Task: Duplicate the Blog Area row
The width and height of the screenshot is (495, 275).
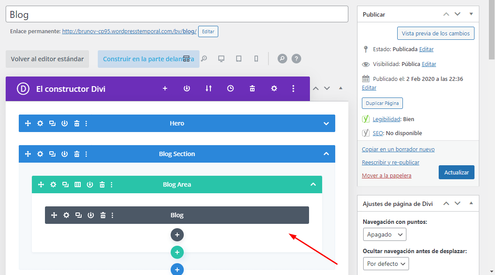Action: (65, 184)
